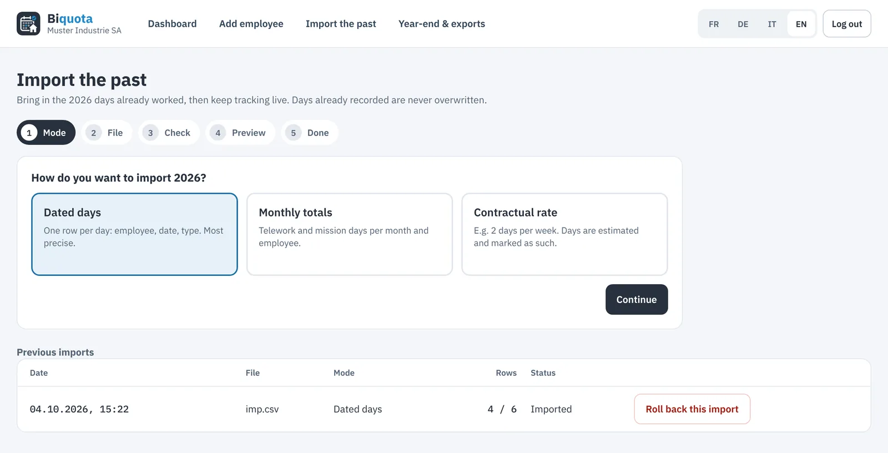Viewport: 888px width, 453px height.
Task: Jump to step 2 File
Action: [x=107, y=133]
